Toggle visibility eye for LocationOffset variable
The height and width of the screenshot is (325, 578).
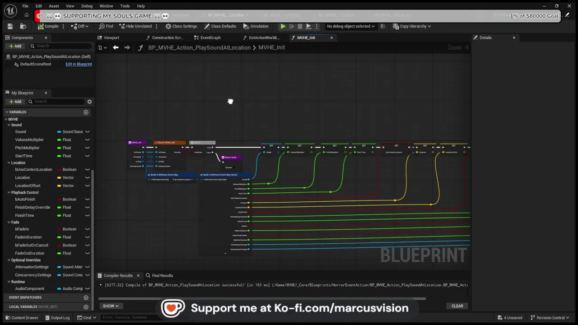click(x=87, y=186)
